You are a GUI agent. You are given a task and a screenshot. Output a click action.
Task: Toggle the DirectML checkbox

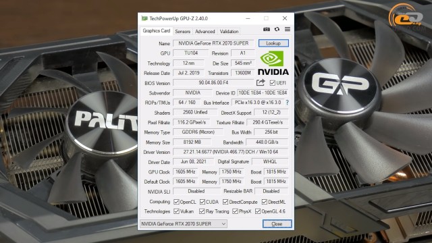tap(264, 202)
